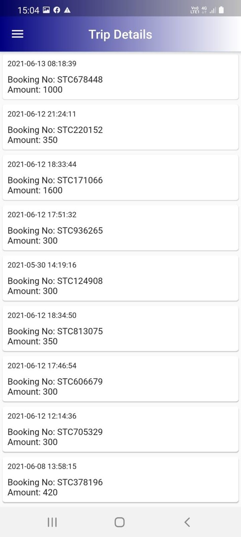Tap the Trip Details title bar
The width and height of the screenshot is (241, 537).
120,34
